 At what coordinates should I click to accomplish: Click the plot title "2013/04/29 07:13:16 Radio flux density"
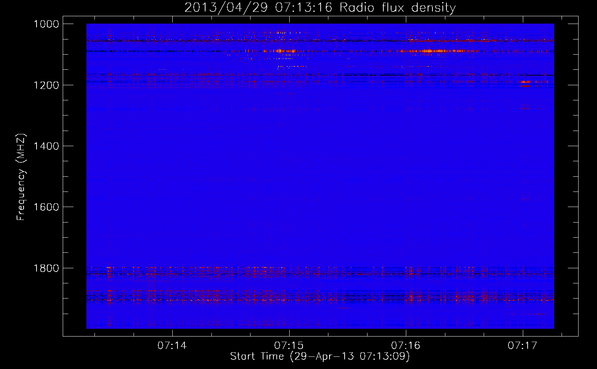coord(320,7)
